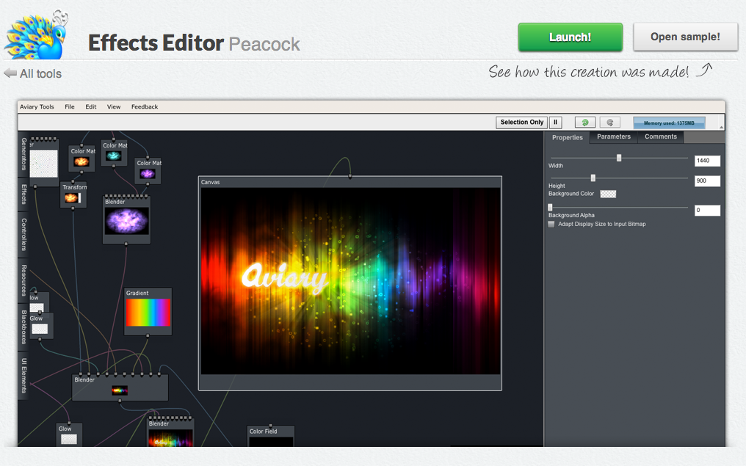746x466 pixels.
Task: Click the Width value field showing 1440
Action: pos(707,161)
